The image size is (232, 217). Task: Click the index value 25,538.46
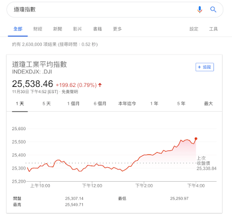tap(32, 84)
